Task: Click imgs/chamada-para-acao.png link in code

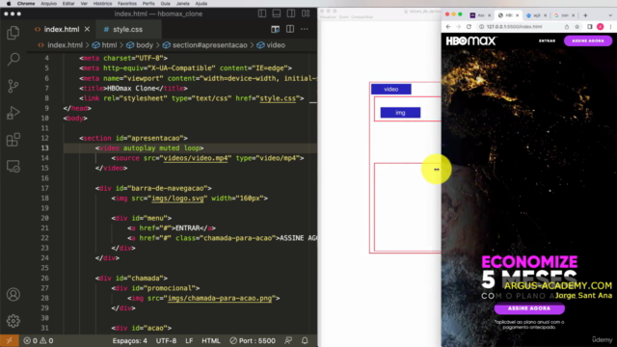Action: click(x=220, y=298)
